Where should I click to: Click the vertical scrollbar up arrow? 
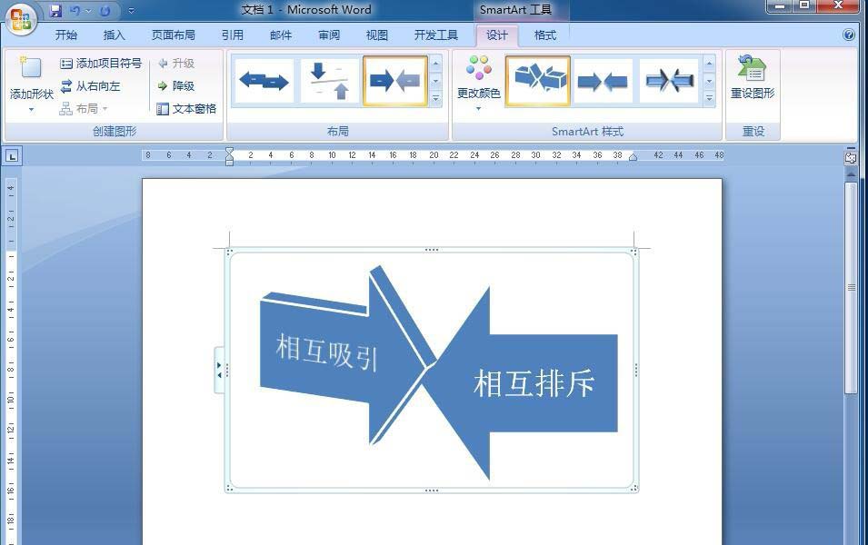(x=851, y=173)
